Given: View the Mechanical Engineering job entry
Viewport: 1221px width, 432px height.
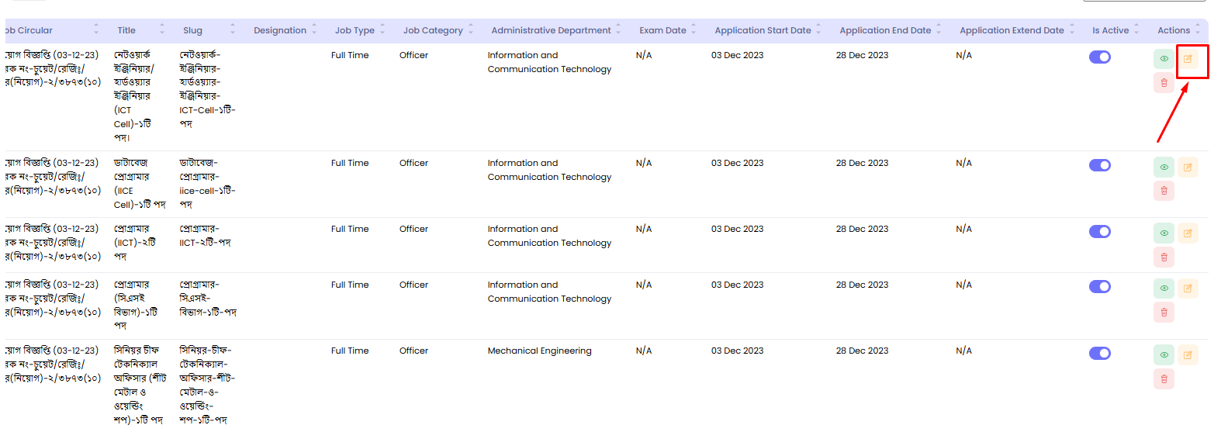Looking at the screenshot, I should pyautogui.click(x=1164, y=355).
